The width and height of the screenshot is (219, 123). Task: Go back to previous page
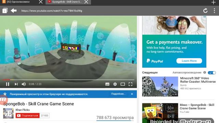tap(14, 11)
